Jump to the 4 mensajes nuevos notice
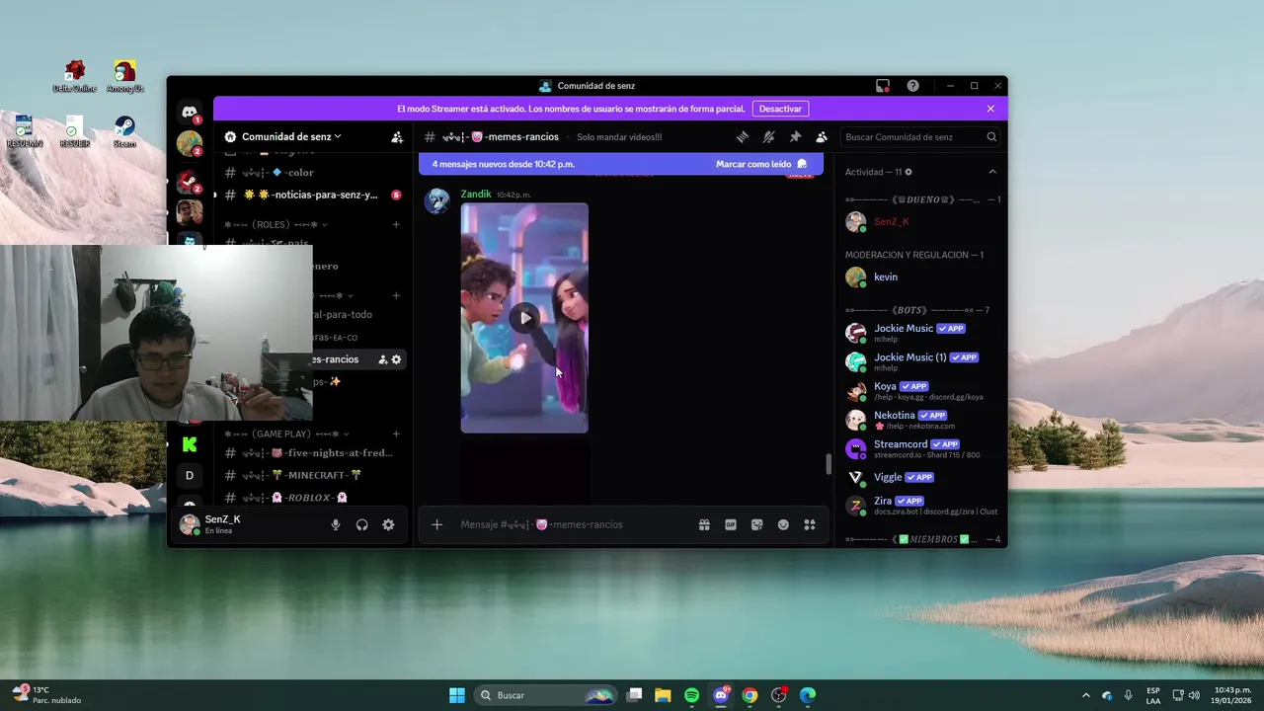1264x711 pixels. [x=504, y=164]
